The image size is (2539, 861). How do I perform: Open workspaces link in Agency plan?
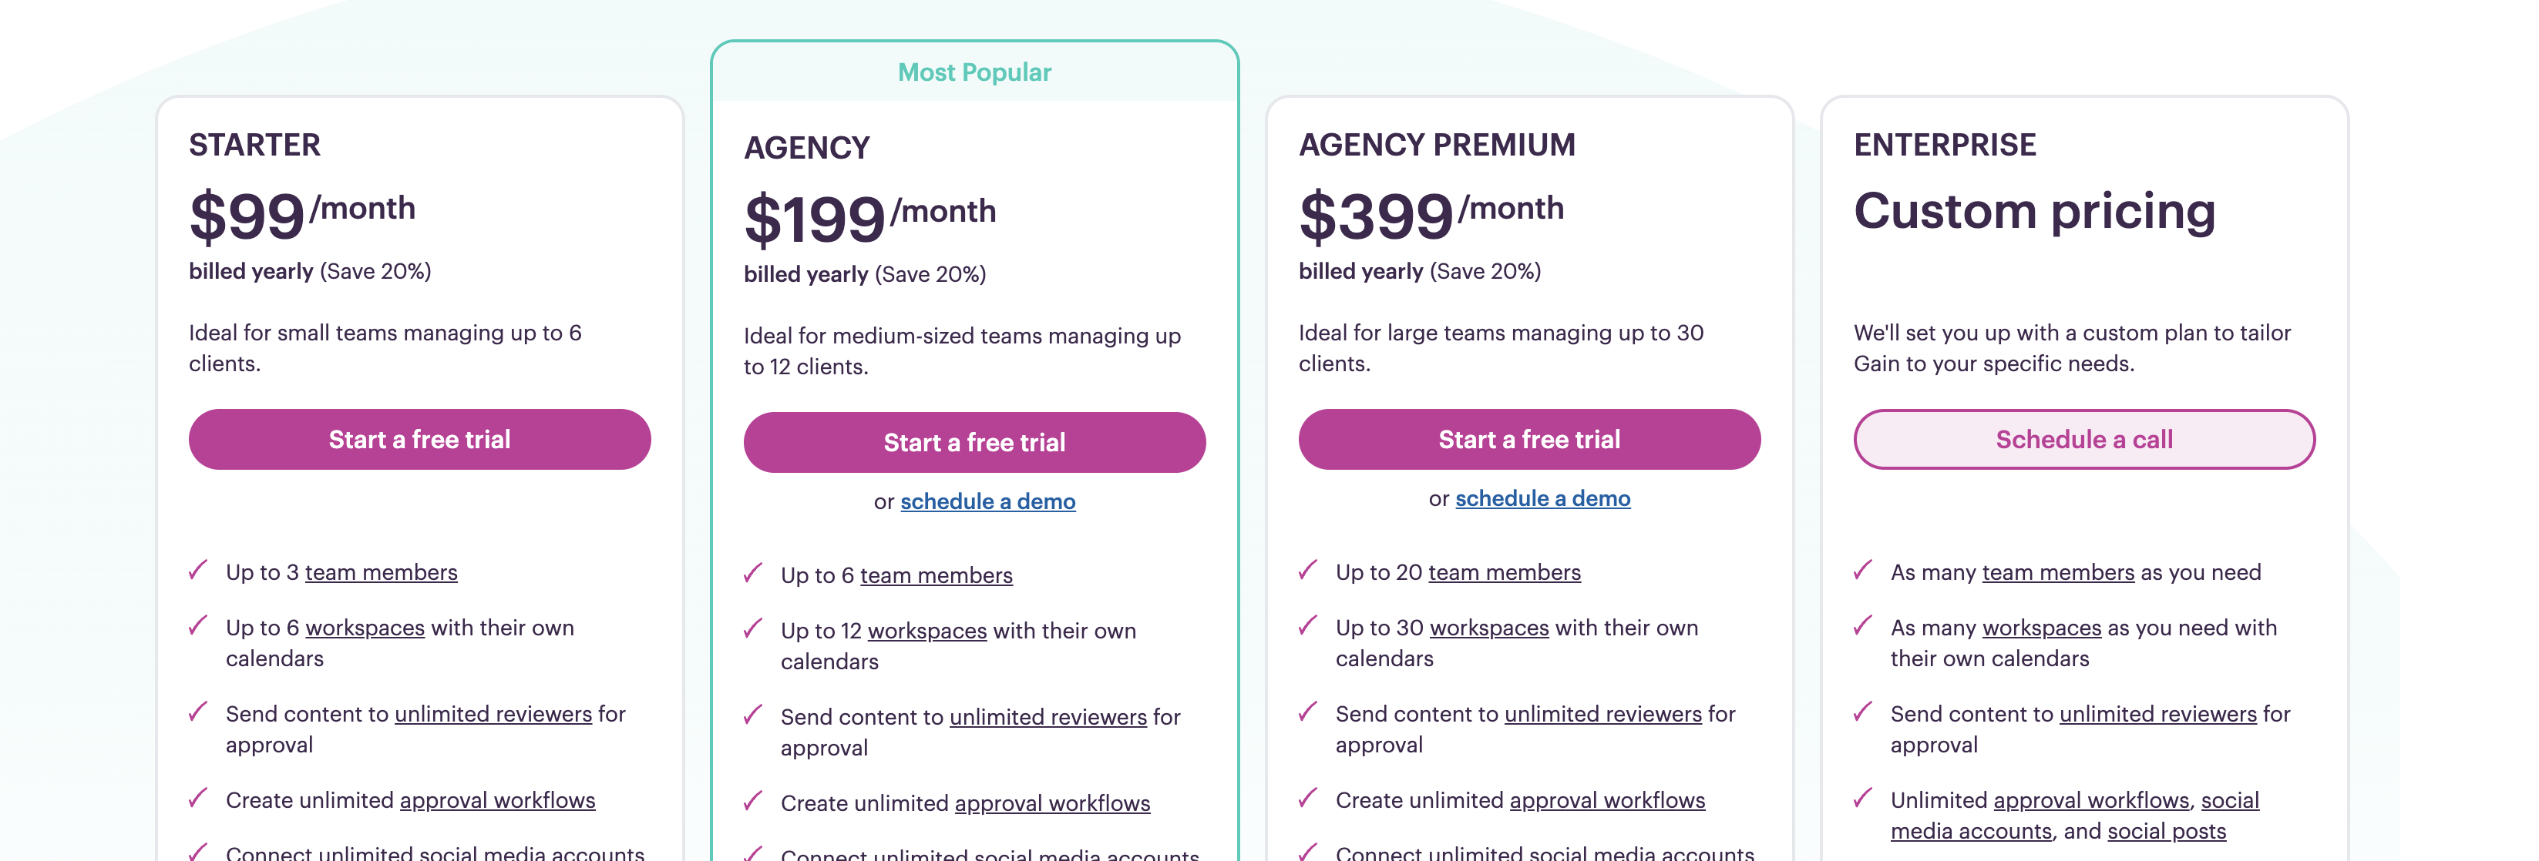(x=926, y=631)
